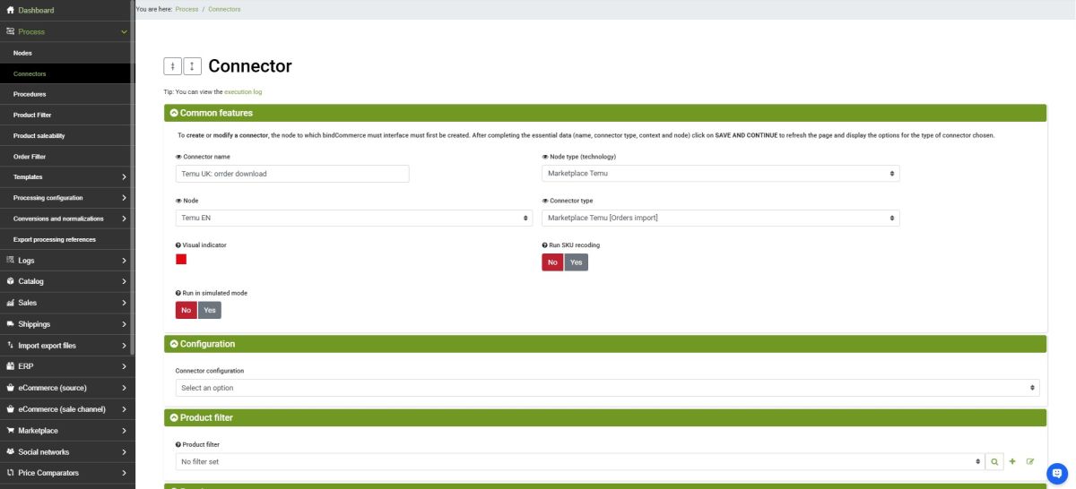Open the Node type (technology) dropdown

pos(720,174)
